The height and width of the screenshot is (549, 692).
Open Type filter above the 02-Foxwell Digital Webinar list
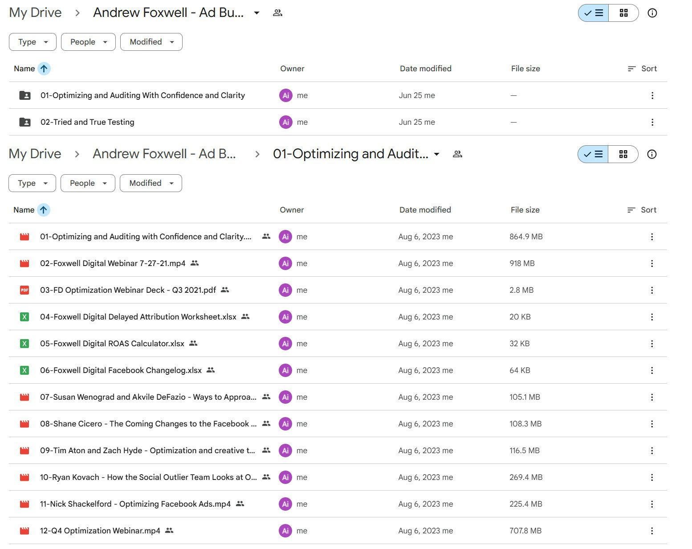(32, 183)
